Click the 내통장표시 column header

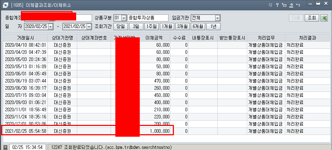203,38
